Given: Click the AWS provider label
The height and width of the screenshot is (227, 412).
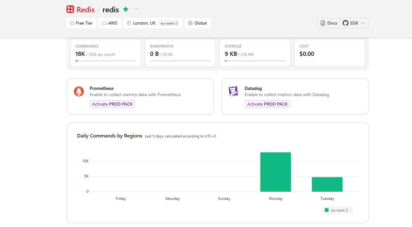Looking at the screenshot, I should pos(113,23).
